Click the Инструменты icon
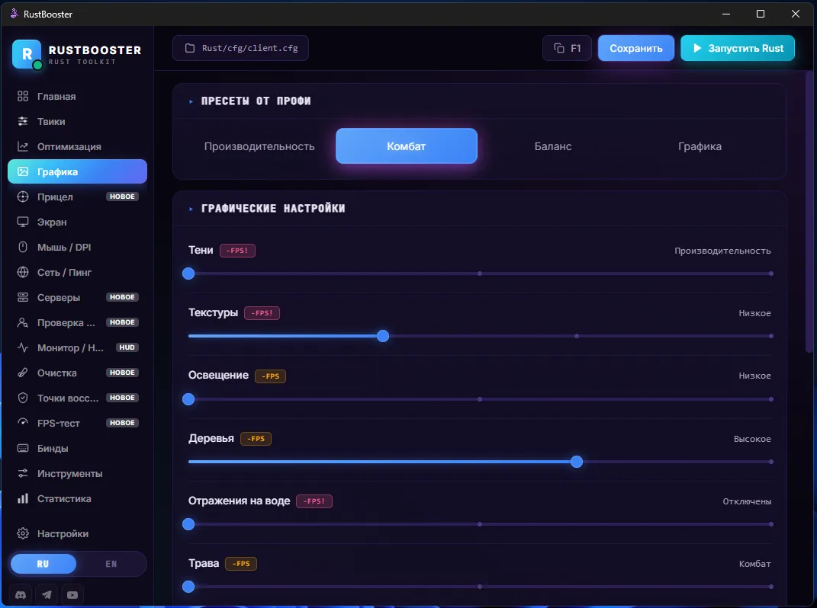817x608 pixels. [x=22, y=473]
